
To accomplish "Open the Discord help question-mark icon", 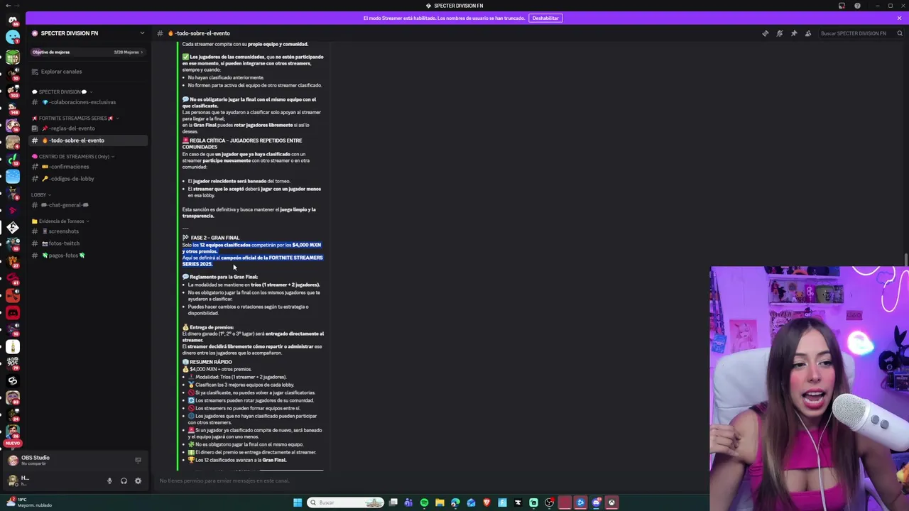I will point(857,6).
